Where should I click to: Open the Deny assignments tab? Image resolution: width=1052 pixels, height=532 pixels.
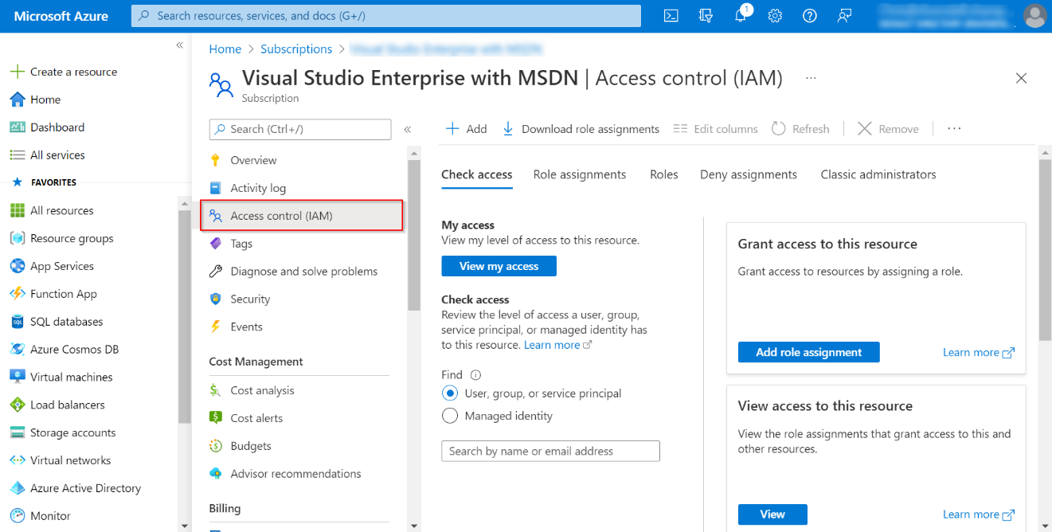(748, 174)
